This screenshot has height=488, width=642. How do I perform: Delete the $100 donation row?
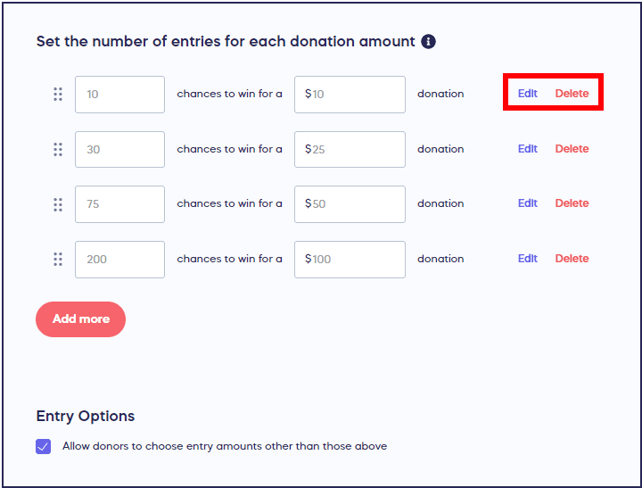(x=572, y=259)
